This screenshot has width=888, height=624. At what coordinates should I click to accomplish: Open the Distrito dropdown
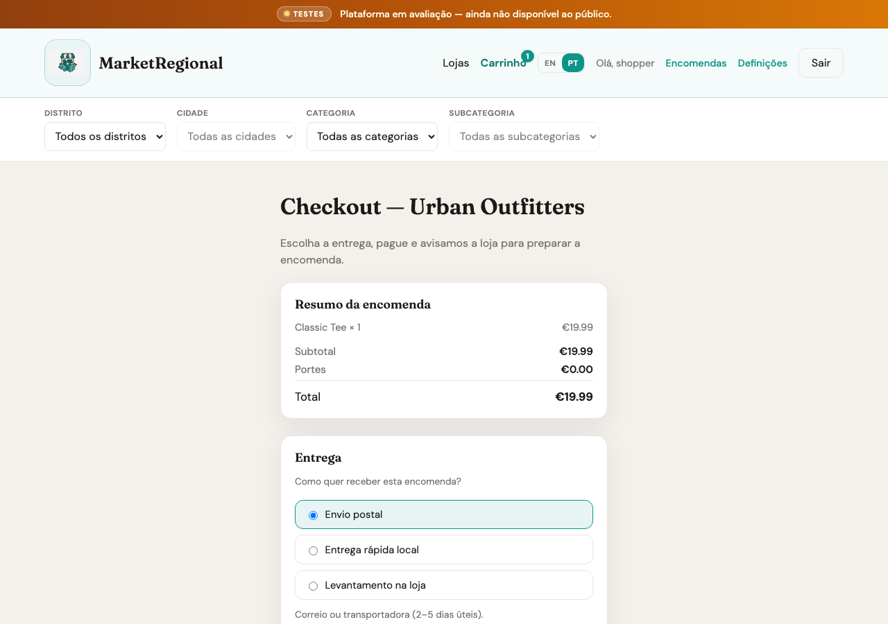[x=105, y=137]
